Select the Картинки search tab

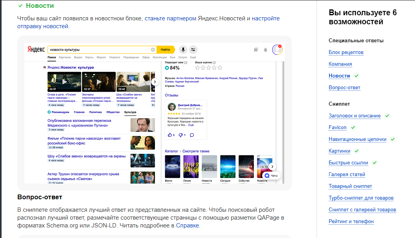tap(65, 57)
